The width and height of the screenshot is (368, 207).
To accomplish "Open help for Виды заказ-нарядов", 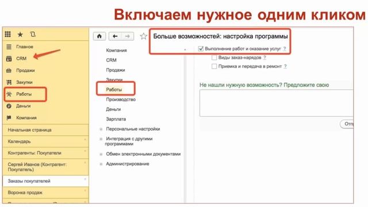I will point(264,57).
